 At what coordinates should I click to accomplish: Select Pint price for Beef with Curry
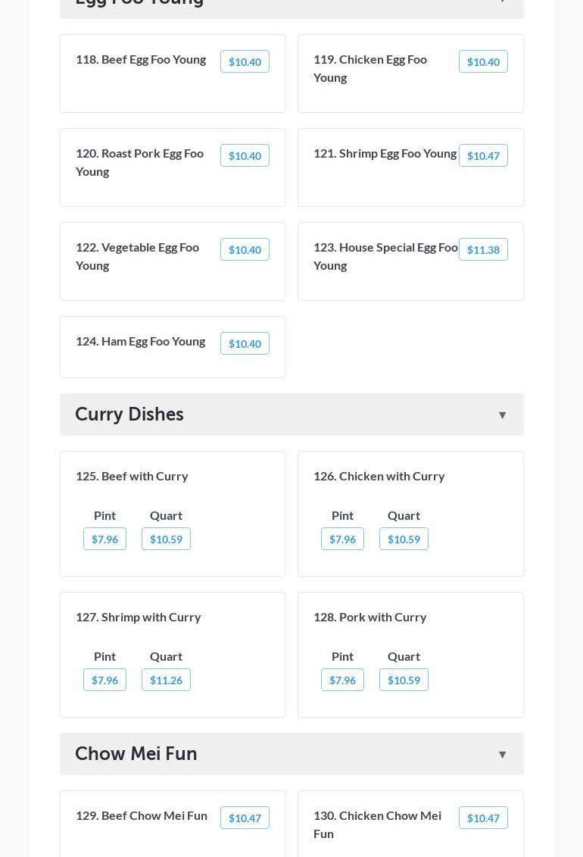pyautogui.click(x=104, y=539)
